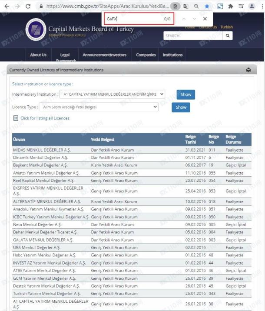Viewport: 265px width, 311px height.
Task: Open the blue square extension icon
Action: coord(220,6)
